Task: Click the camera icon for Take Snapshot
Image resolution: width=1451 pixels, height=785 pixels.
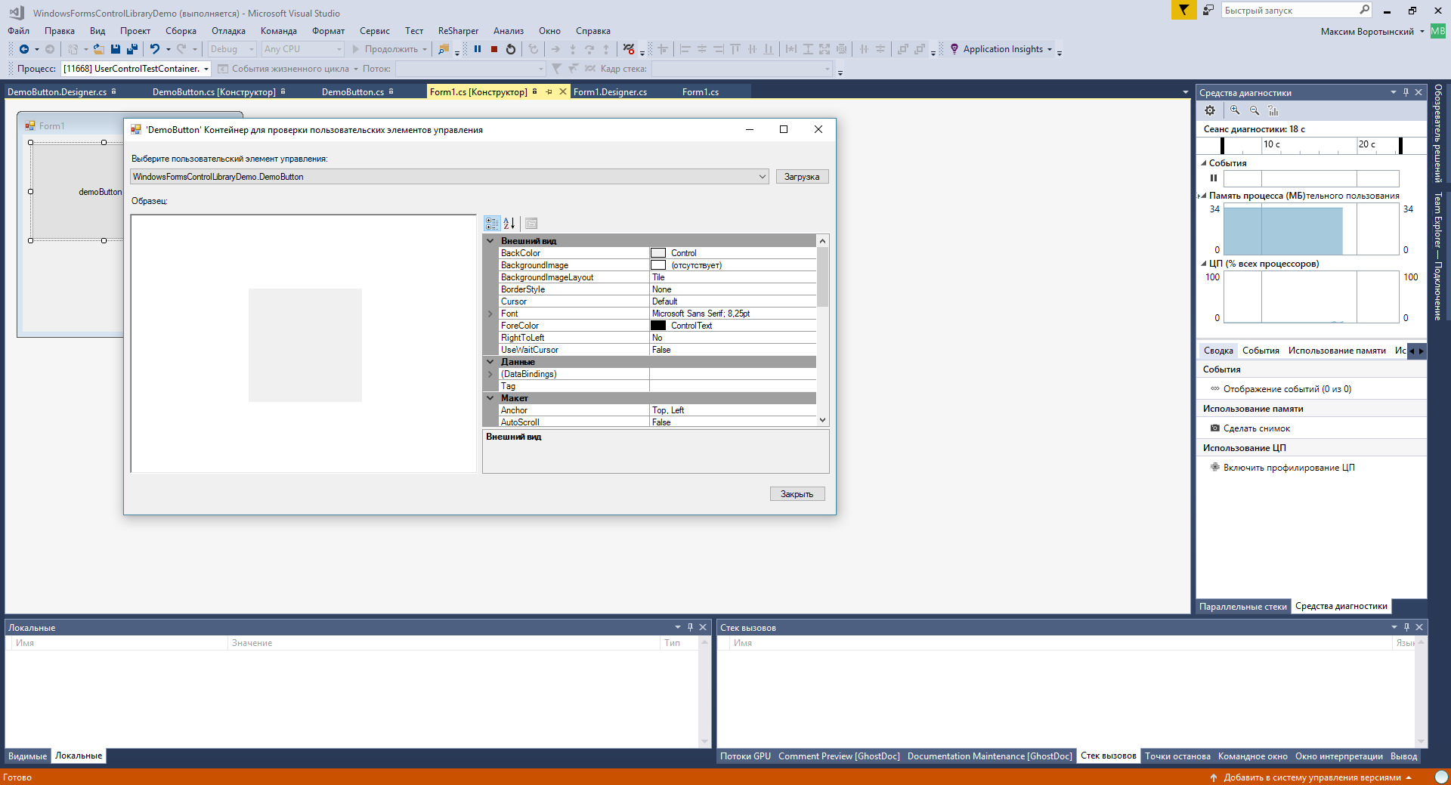Action: click(1215, 428)
